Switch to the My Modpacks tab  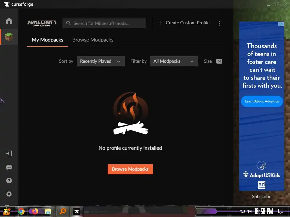click(x=47, y=40)
